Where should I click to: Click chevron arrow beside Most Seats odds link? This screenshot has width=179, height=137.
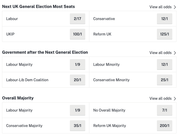[175, 7]
